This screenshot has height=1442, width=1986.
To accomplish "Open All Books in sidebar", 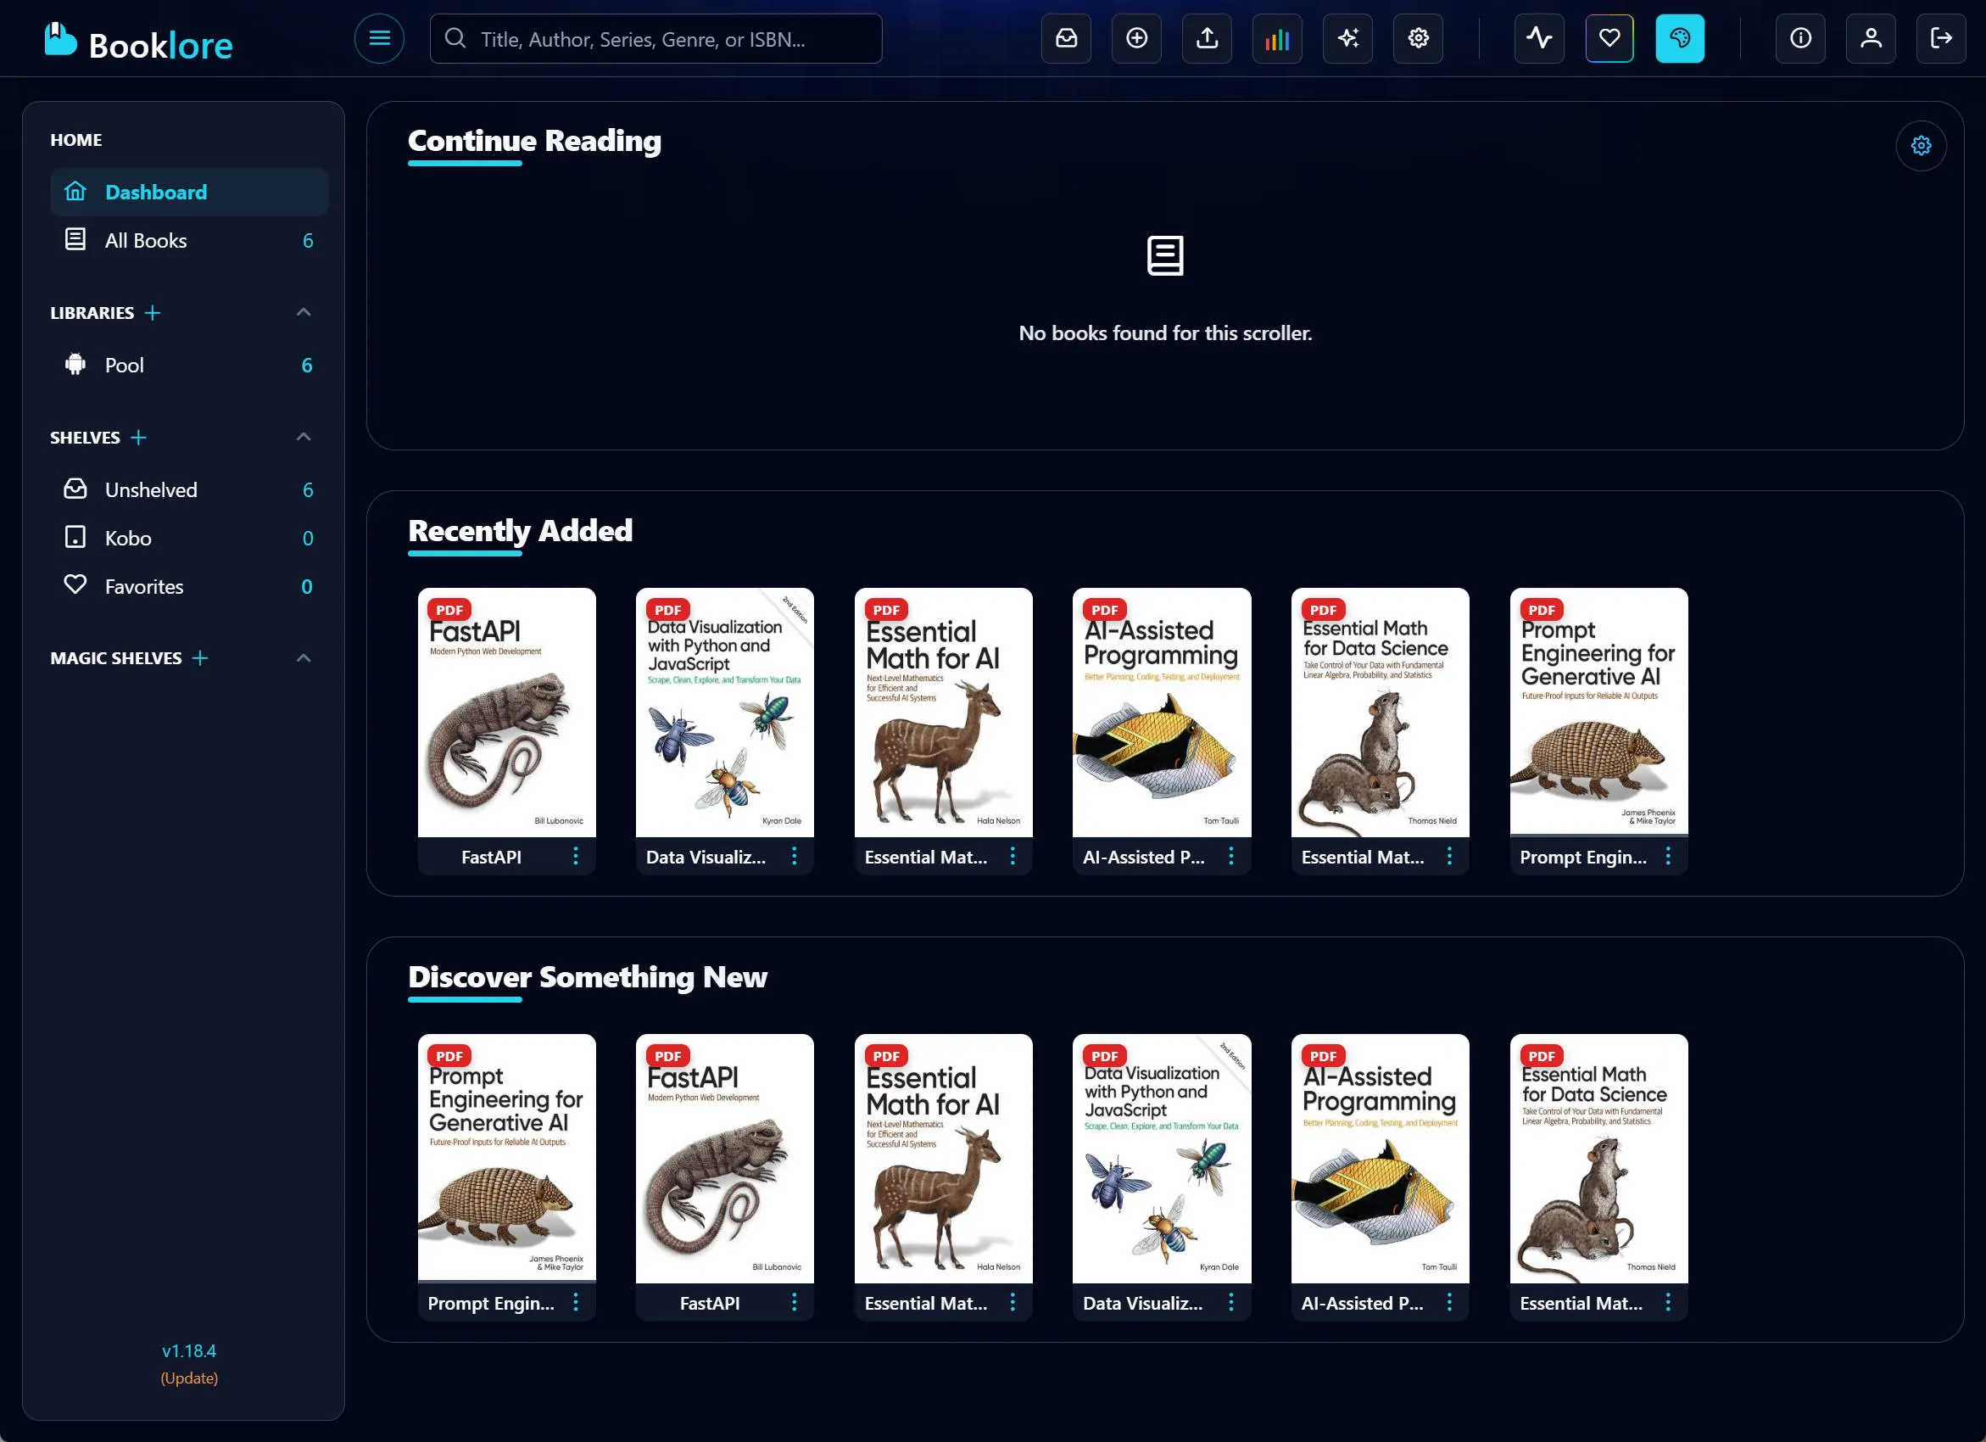I will [x=145, y=240].
